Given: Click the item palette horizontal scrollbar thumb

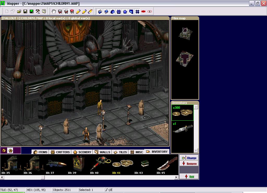Looking at the screenshot, I should pos(43,177).
